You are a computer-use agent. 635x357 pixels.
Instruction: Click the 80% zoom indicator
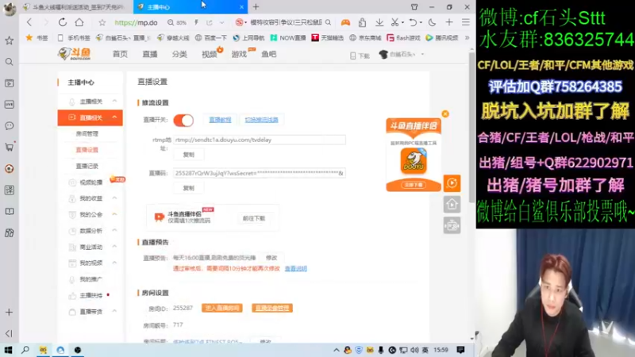click(177, 23)
